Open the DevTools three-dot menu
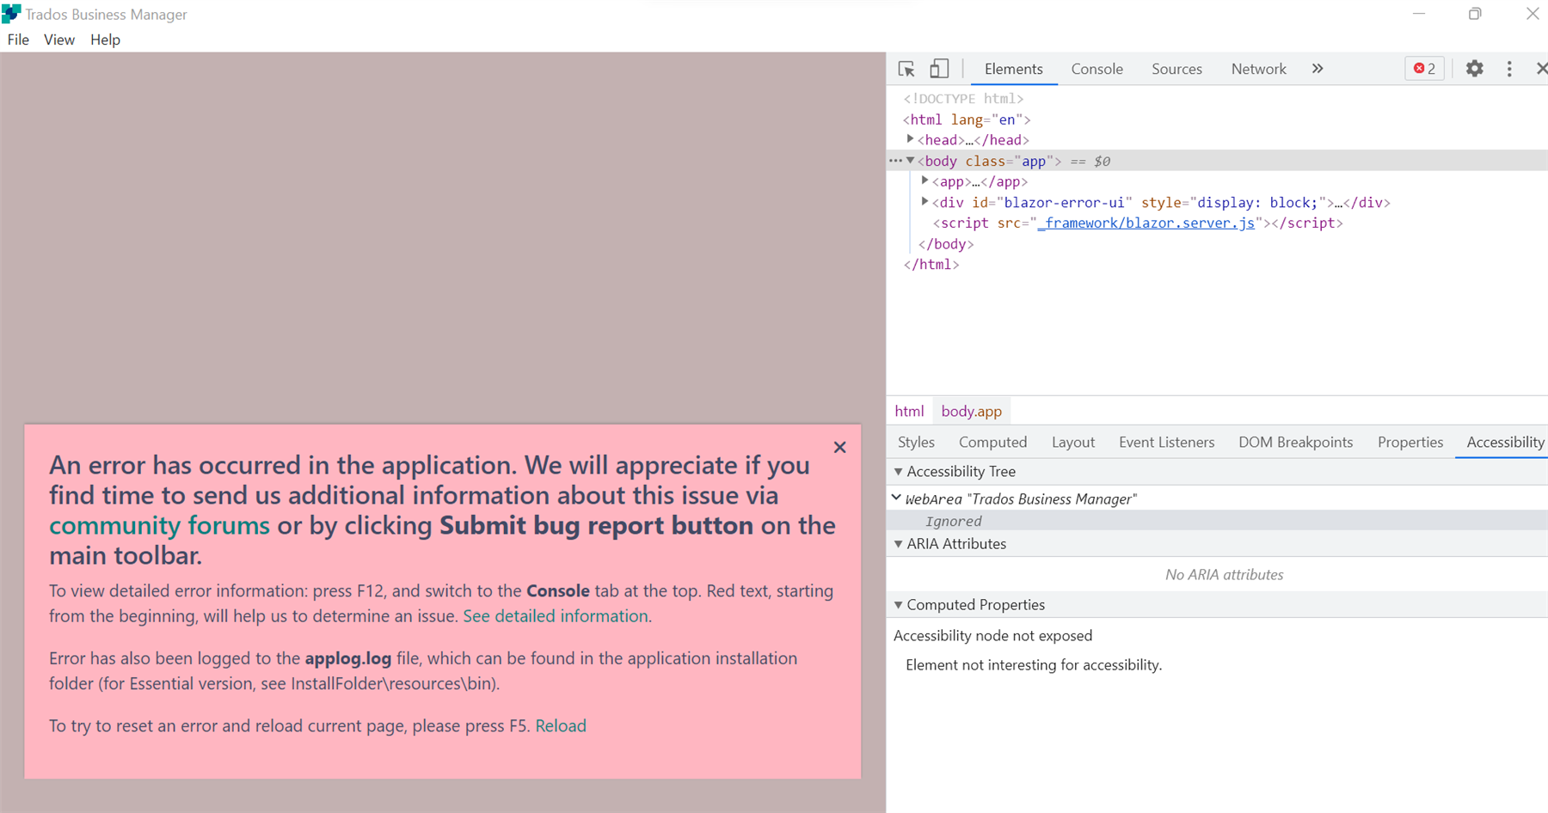The width and height of the screenshot is (1548, 813). 1509,69
